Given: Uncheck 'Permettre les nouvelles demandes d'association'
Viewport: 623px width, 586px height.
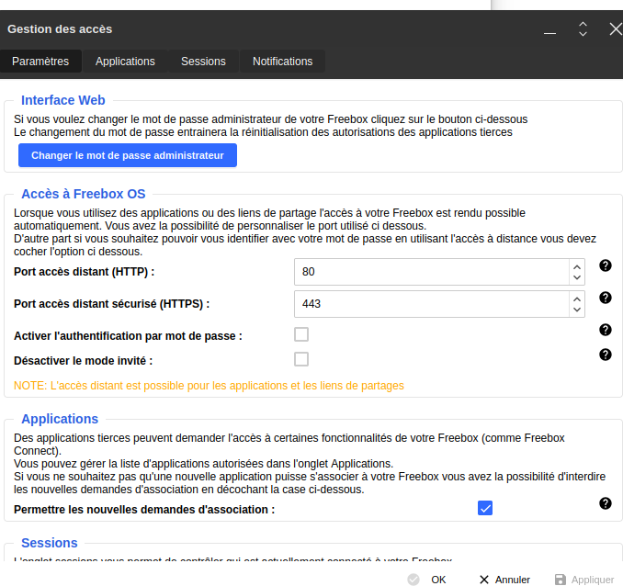Looking at the screenshot, I should [485, 508].
